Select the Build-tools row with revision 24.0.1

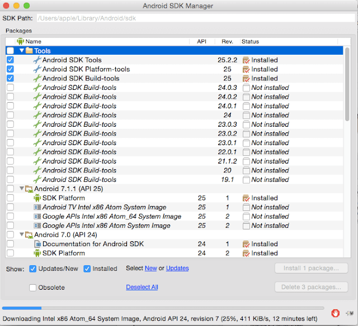174,106
